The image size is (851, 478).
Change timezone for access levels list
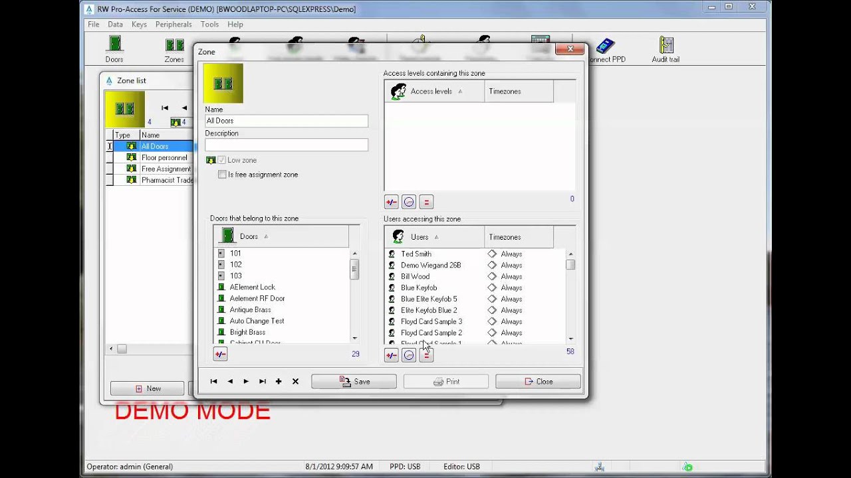pos(409,202)
